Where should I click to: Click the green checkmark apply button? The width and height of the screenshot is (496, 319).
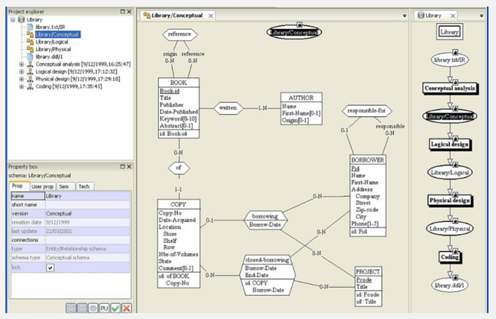(115, 308)
